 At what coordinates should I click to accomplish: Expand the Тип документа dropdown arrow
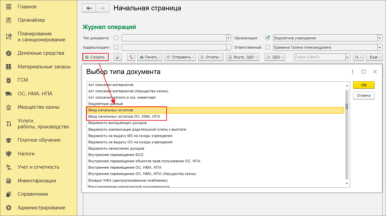pyautogui.click(x=228, y=38)
